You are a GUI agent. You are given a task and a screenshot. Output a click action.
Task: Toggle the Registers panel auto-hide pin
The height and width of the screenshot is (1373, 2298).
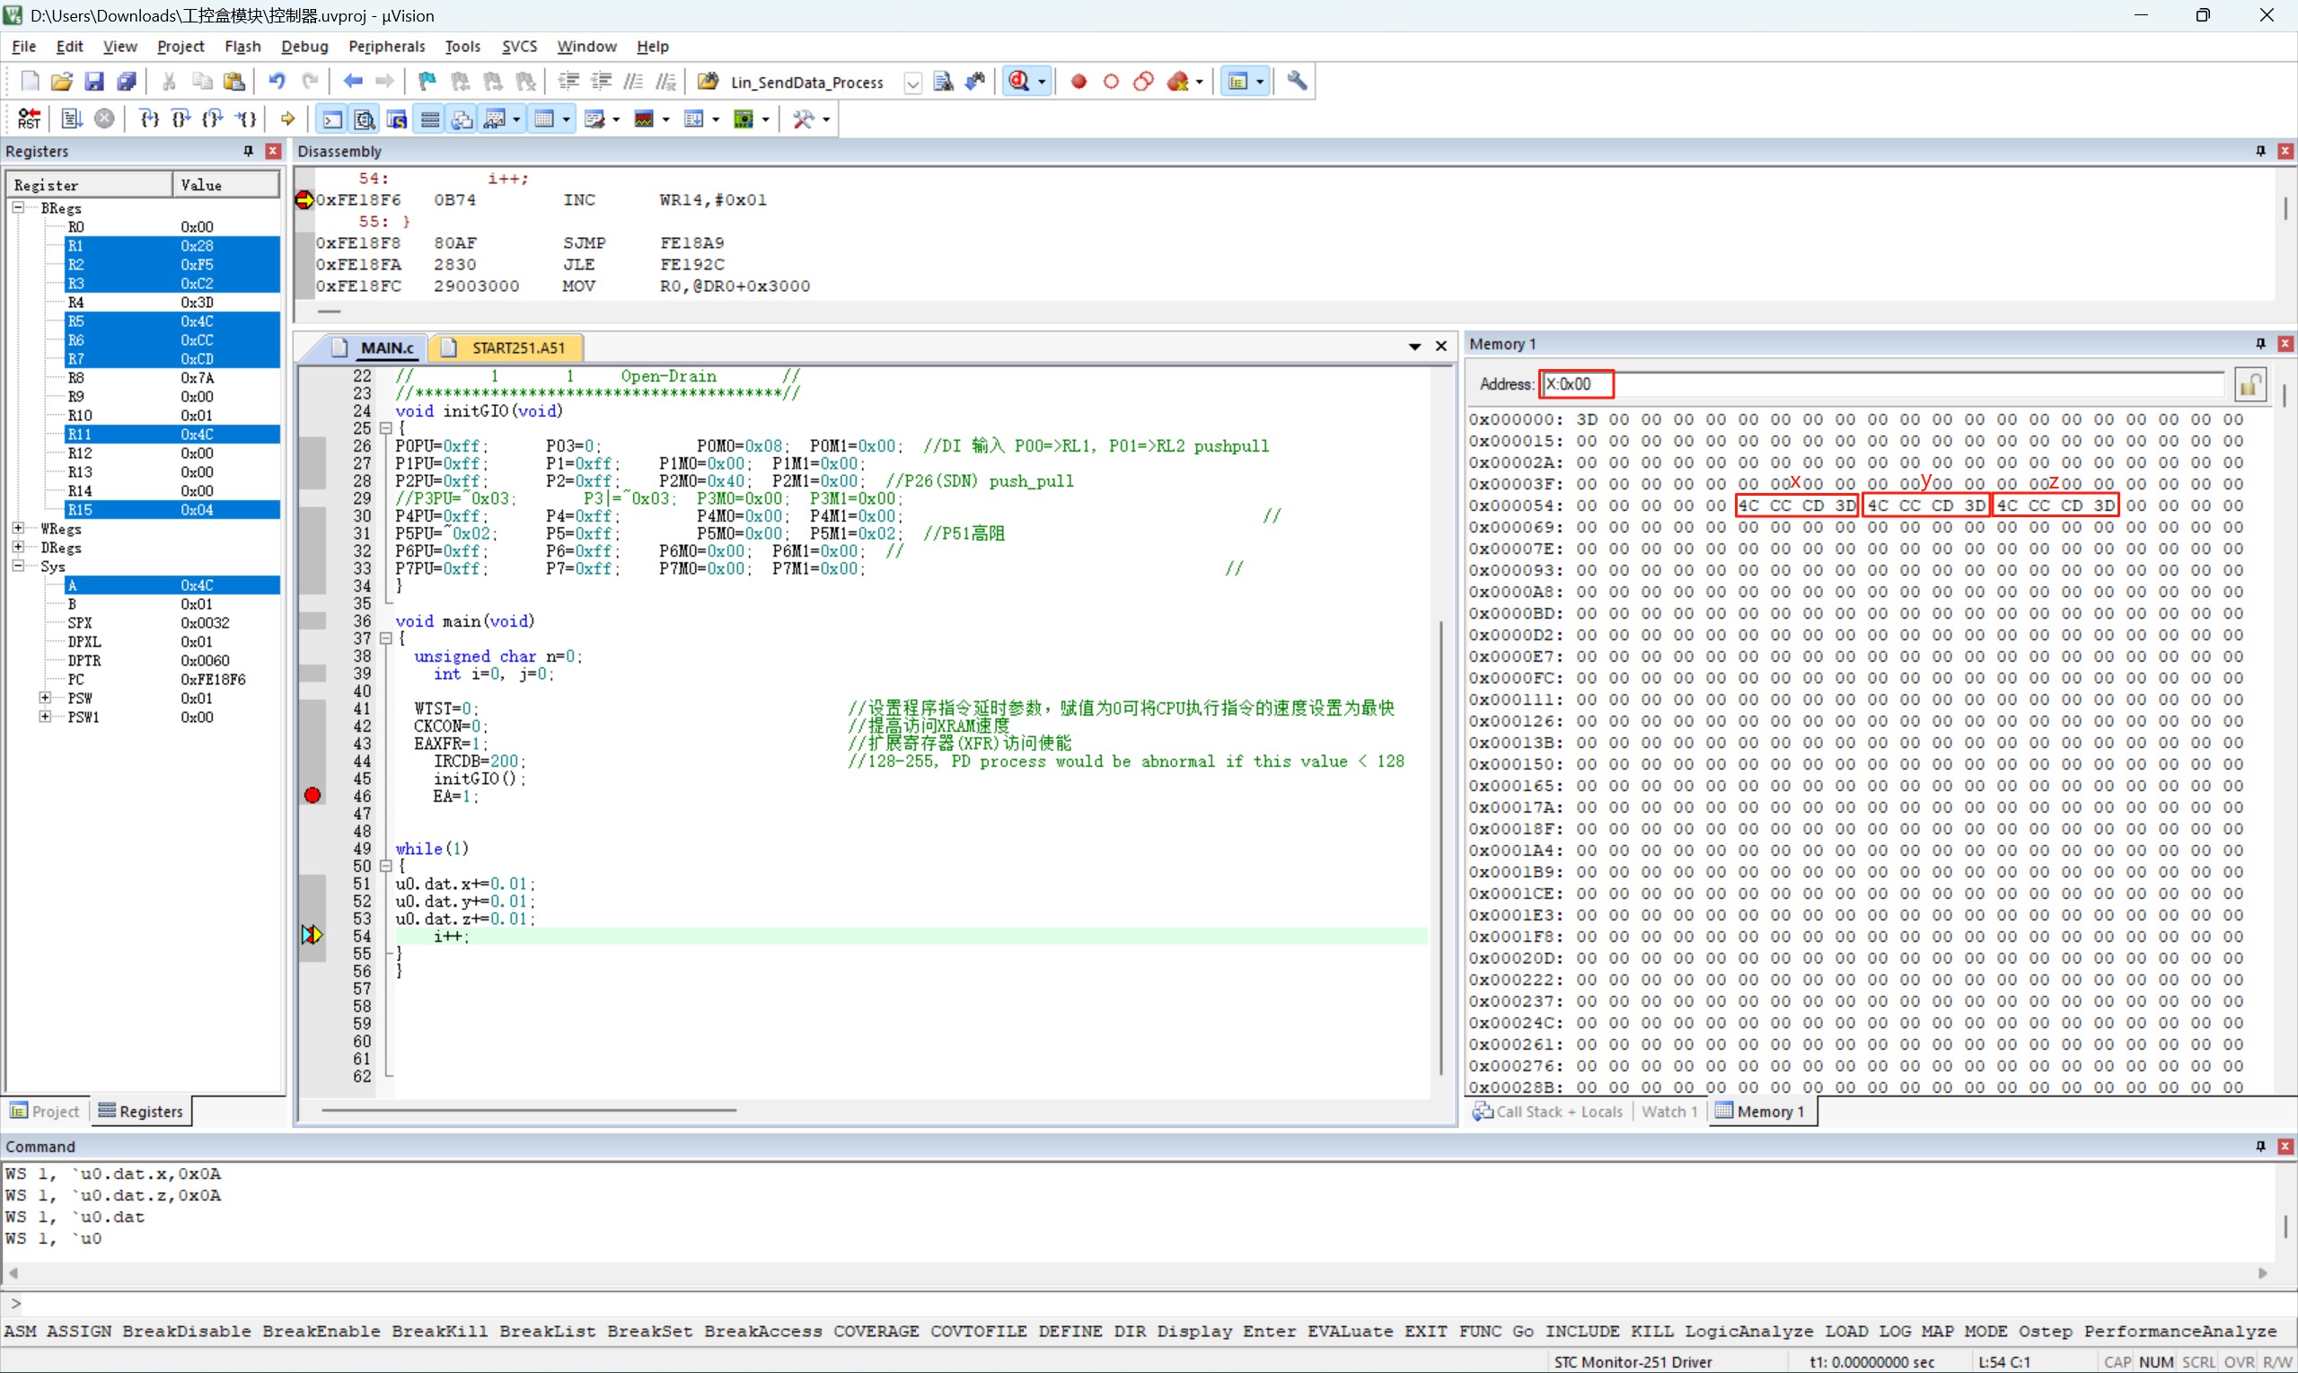[x=248, y=151]
